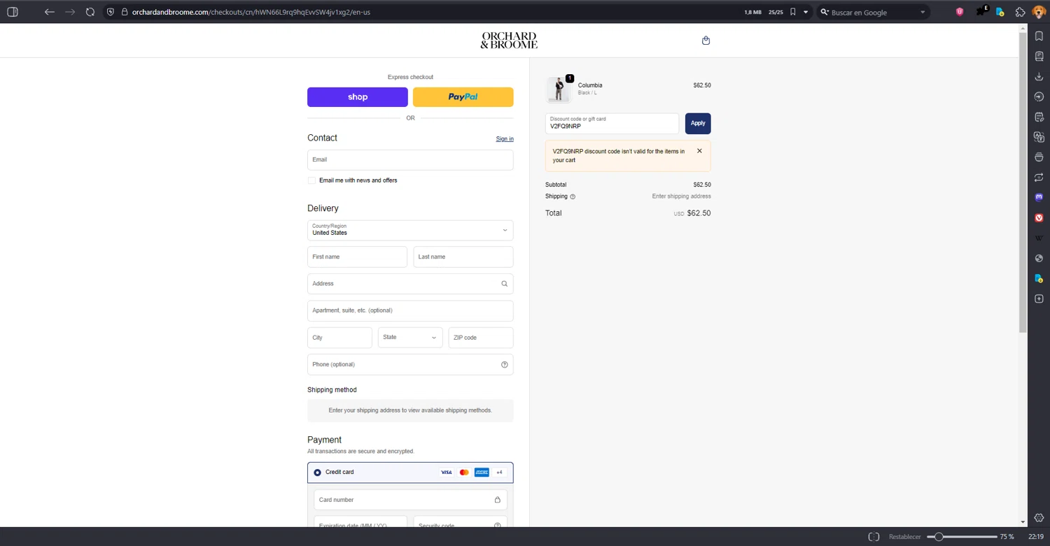This screenshot has width=1050, height=546.
Task: Click Restablecer to reset zoom
Action: [x=904, y=537]
